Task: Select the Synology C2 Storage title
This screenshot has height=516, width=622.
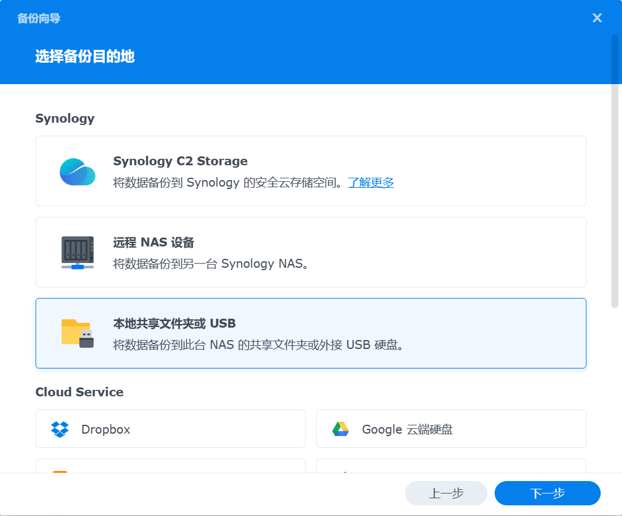Action: coord(180,161)
